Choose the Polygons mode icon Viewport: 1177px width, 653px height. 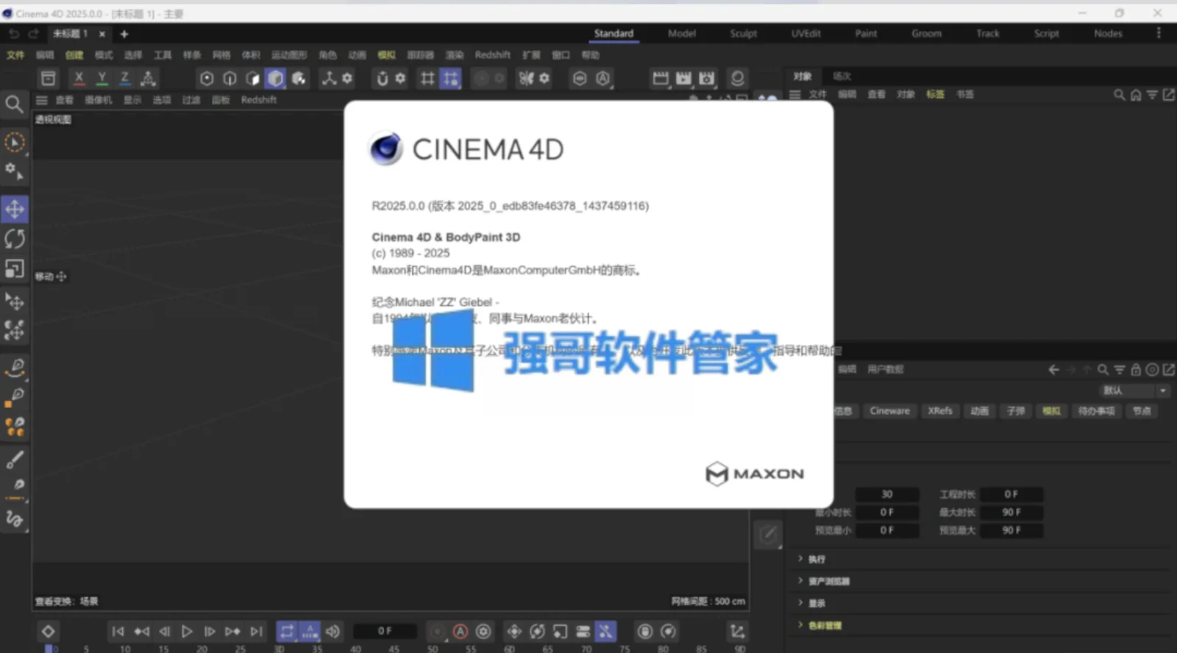tap(252, 78)
